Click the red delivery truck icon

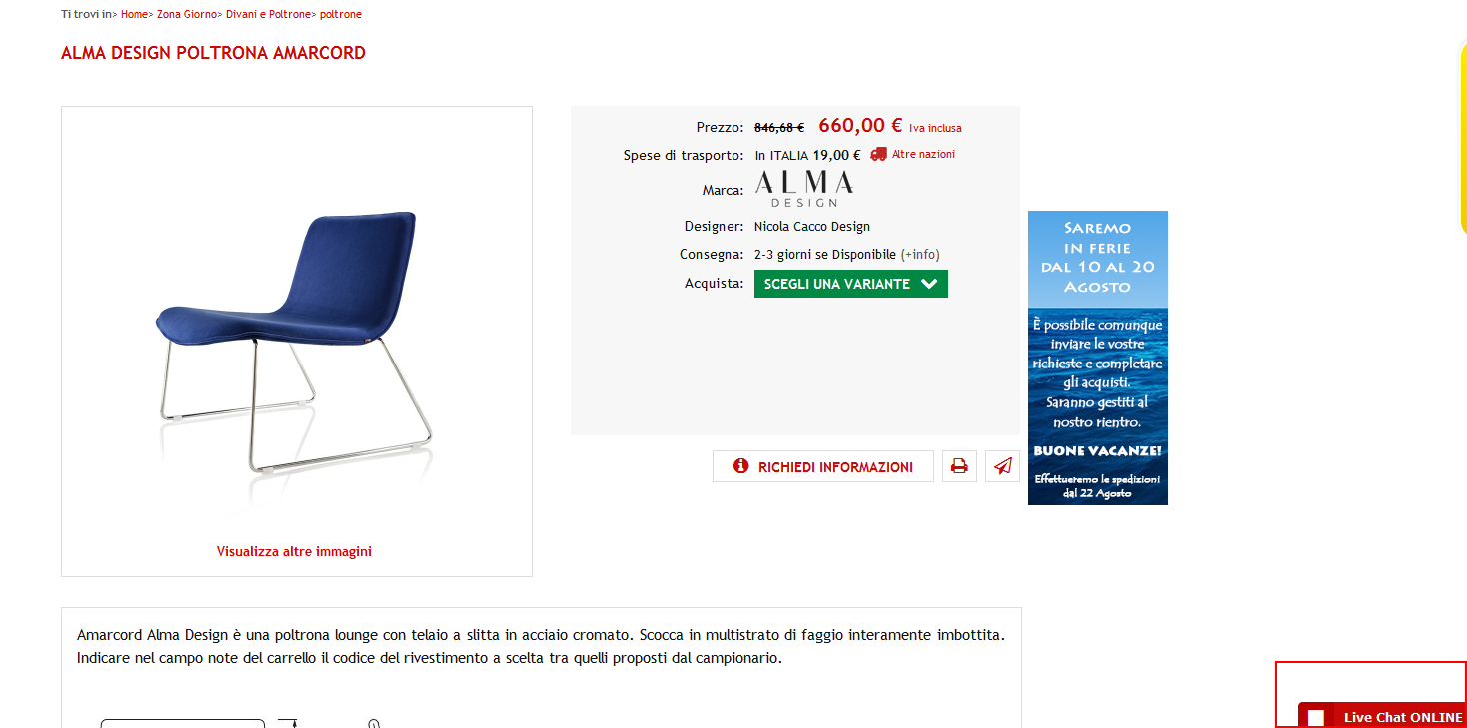[878, 154]
